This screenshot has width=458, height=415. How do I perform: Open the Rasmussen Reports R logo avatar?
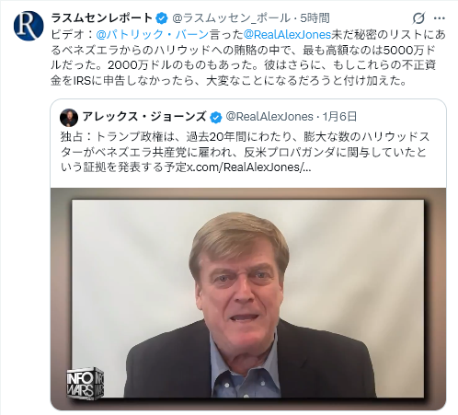(x=29, y=26)
